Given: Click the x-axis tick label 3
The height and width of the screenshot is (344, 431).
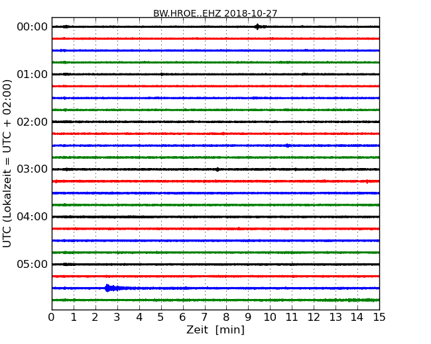Looking at the screenshot, I should coord(117,317).
